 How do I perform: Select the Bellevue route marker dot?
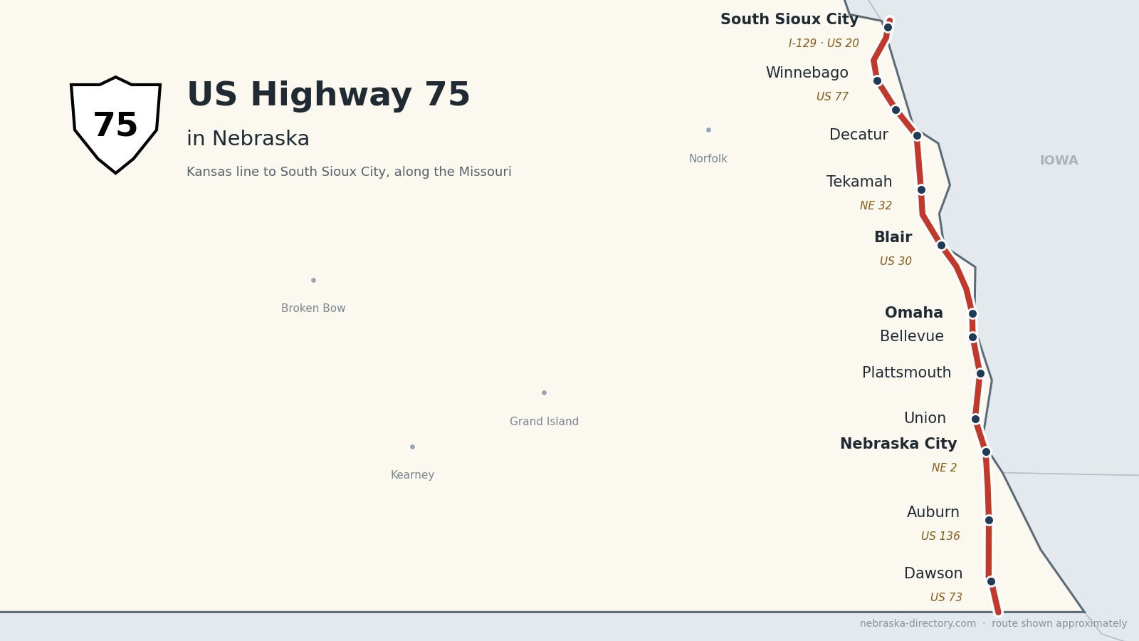point(972,337)
